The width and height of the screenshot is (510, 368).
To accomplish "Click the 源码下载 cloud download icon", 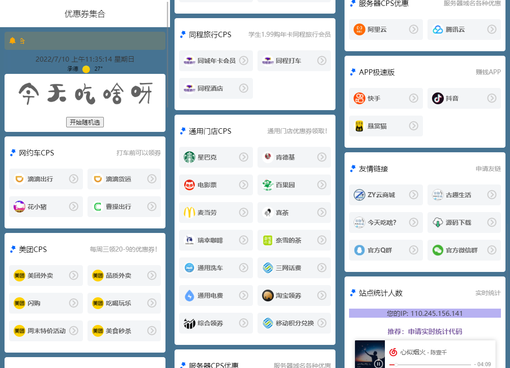I will [438, 223].
